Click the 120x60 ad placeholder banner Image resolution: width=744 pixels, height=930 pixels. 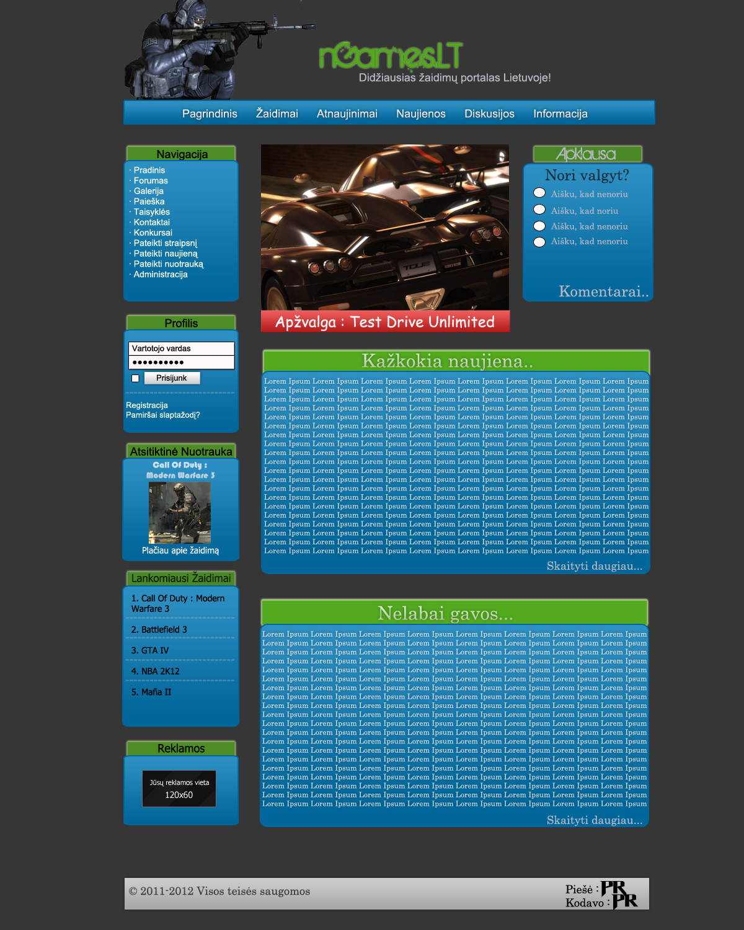pos(179,789)
